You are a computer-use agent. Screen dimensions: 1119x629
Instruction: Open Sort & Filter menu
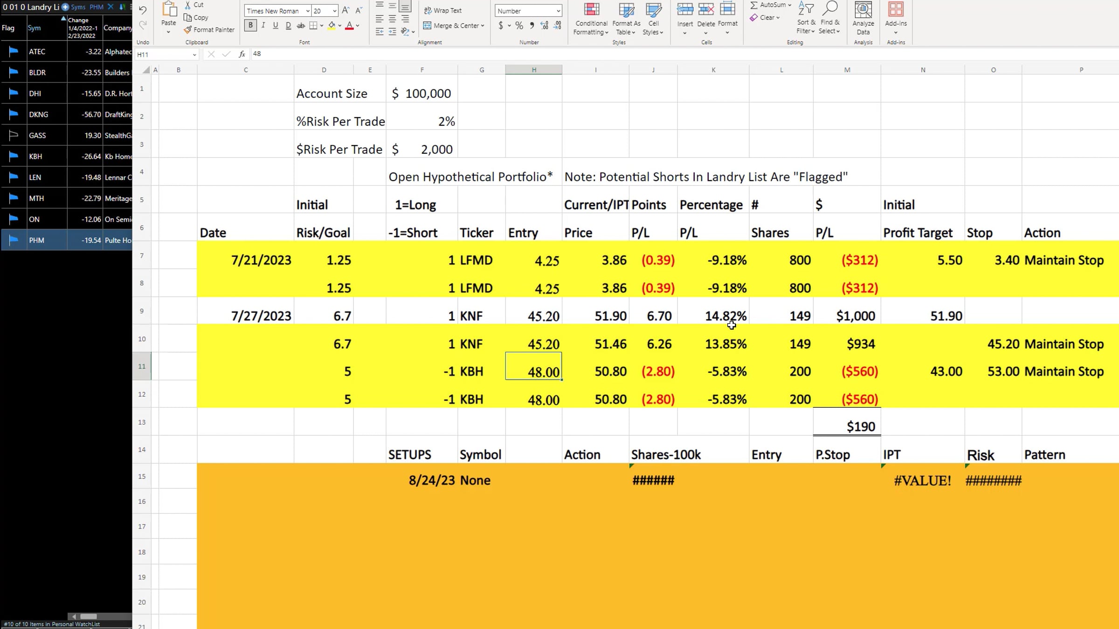(806, 18)
